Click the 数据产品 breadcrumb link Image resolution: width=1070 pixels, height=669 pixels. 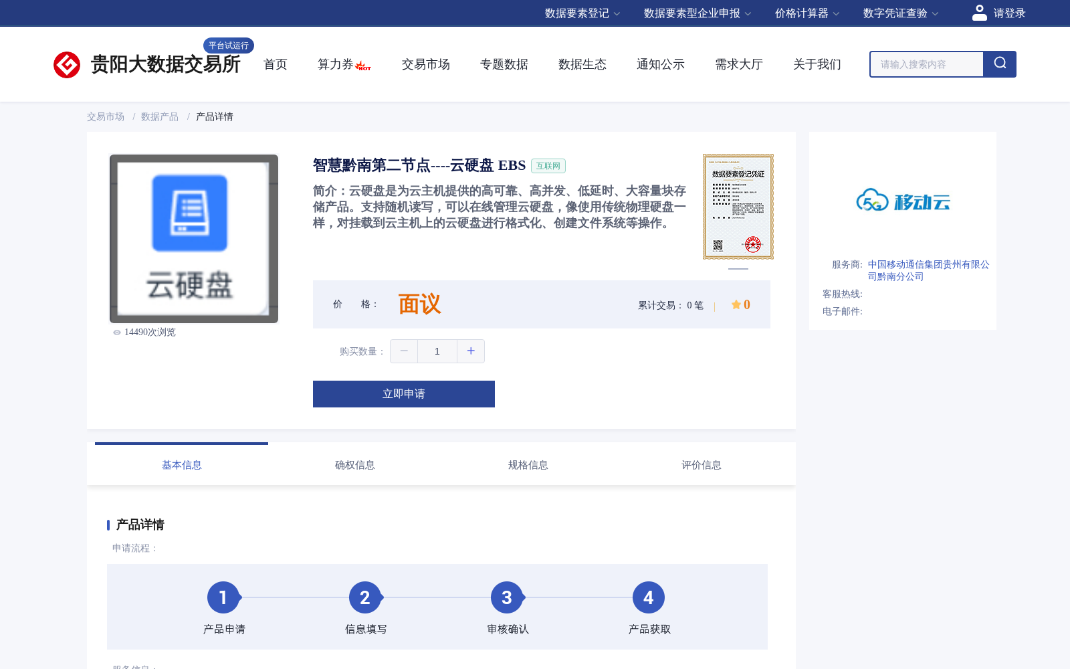tap(160, 116)
